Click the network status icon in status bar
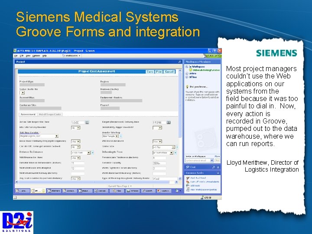 tap(202, 198)
